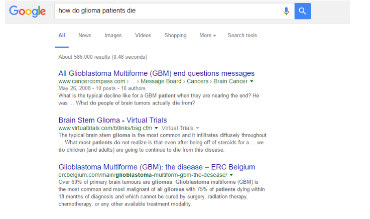The width and height of the screenshot is (370, 219).
Task: Click the microphone voice search icon
Action: [x=286, y=11]
